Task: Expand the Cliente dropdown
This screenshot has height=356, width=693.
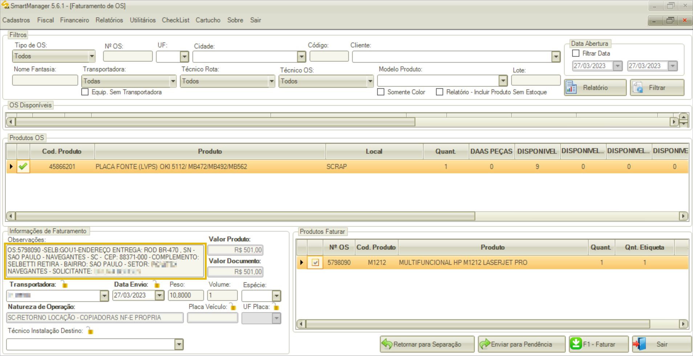Action: tap(556, 56)
